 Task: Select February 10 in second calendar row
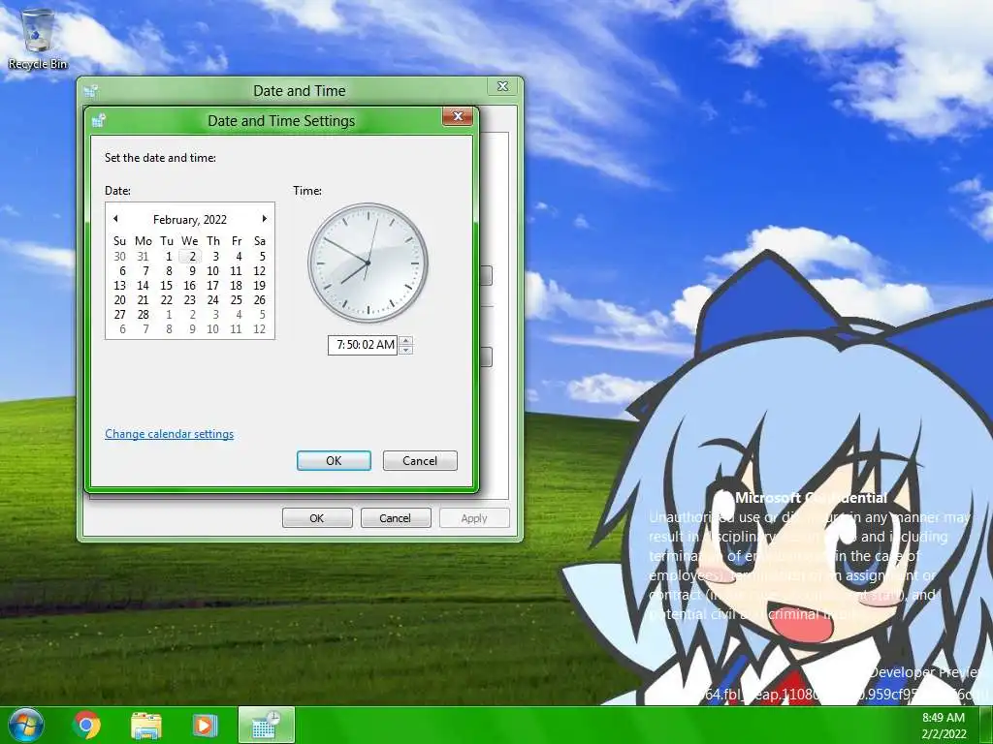[x=212, y=271]
